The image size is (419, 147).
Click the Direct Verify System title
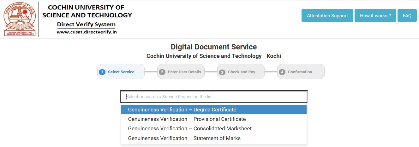point(86,24)
